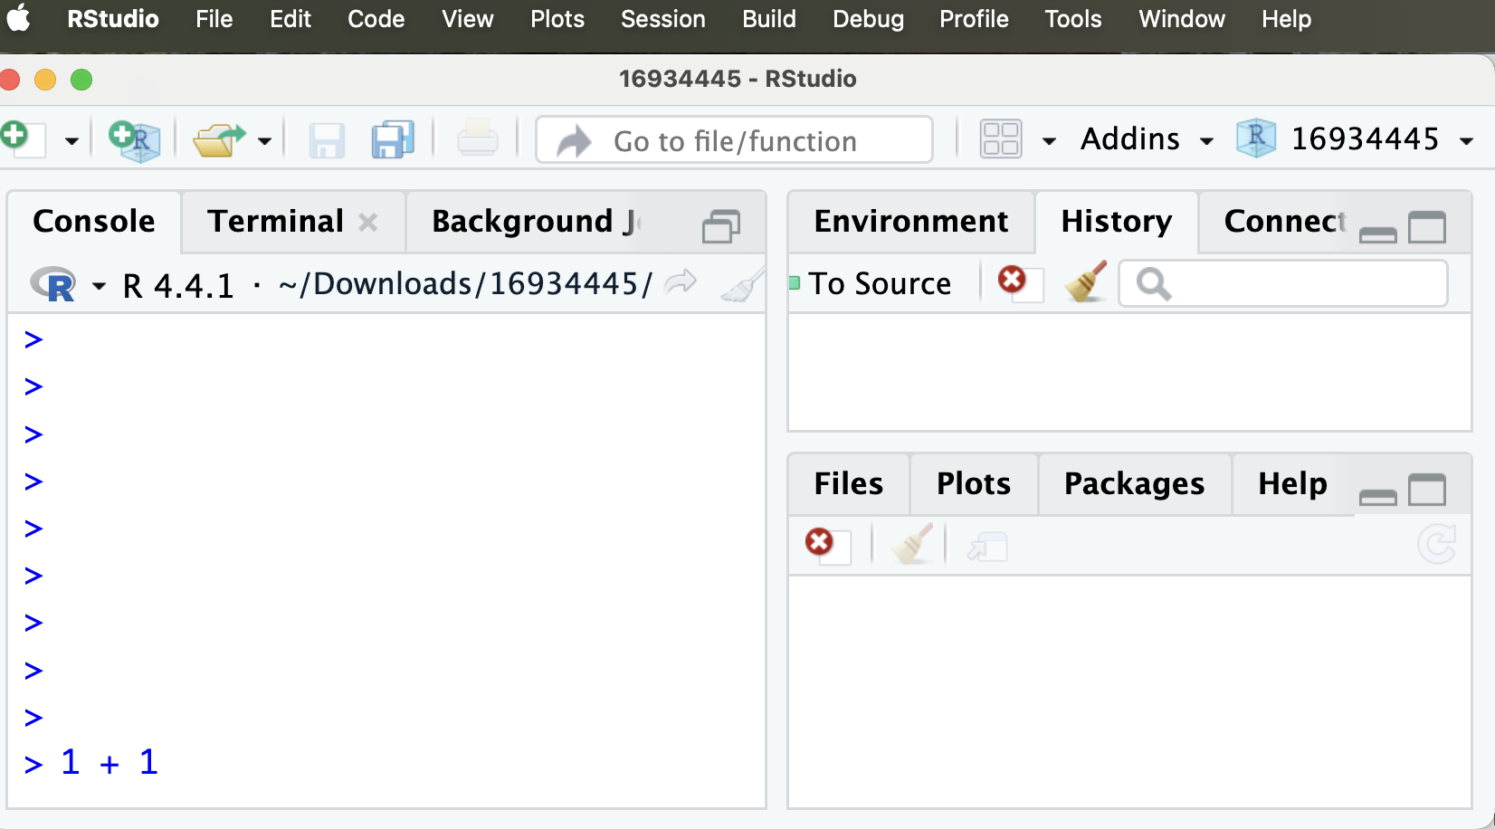The height and width of the screenshot is (829, 1495).
Task: Print the current file
Action: (x=479, y=139)
